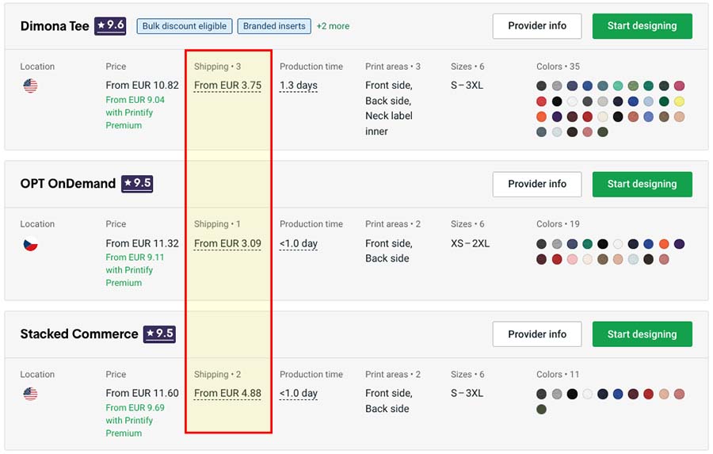Click the Print areas • 3 label
This screenshot has width=713, height=454.
point(393,67)
